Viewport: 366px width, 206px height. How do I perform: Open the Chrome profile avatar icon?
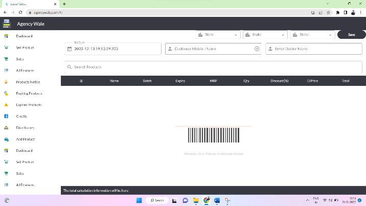tap(353, 13)
